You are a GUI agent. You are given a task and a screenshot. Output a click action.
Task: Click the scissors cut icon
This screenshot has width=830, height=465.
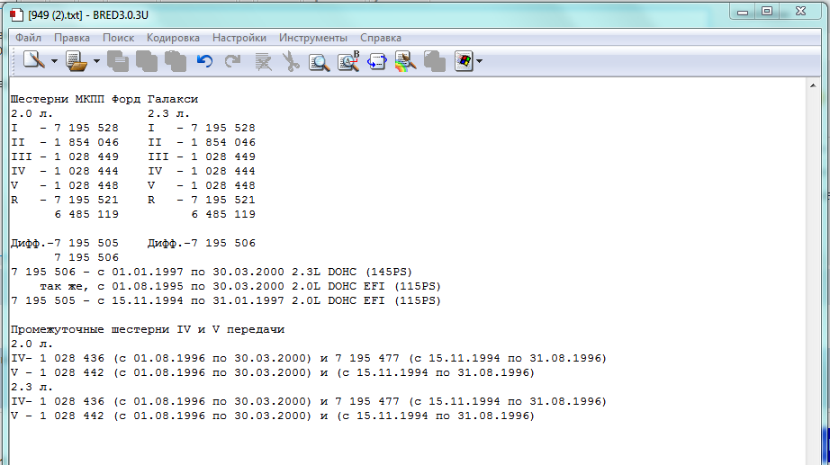pyautogui.click(x=291, y=61)
